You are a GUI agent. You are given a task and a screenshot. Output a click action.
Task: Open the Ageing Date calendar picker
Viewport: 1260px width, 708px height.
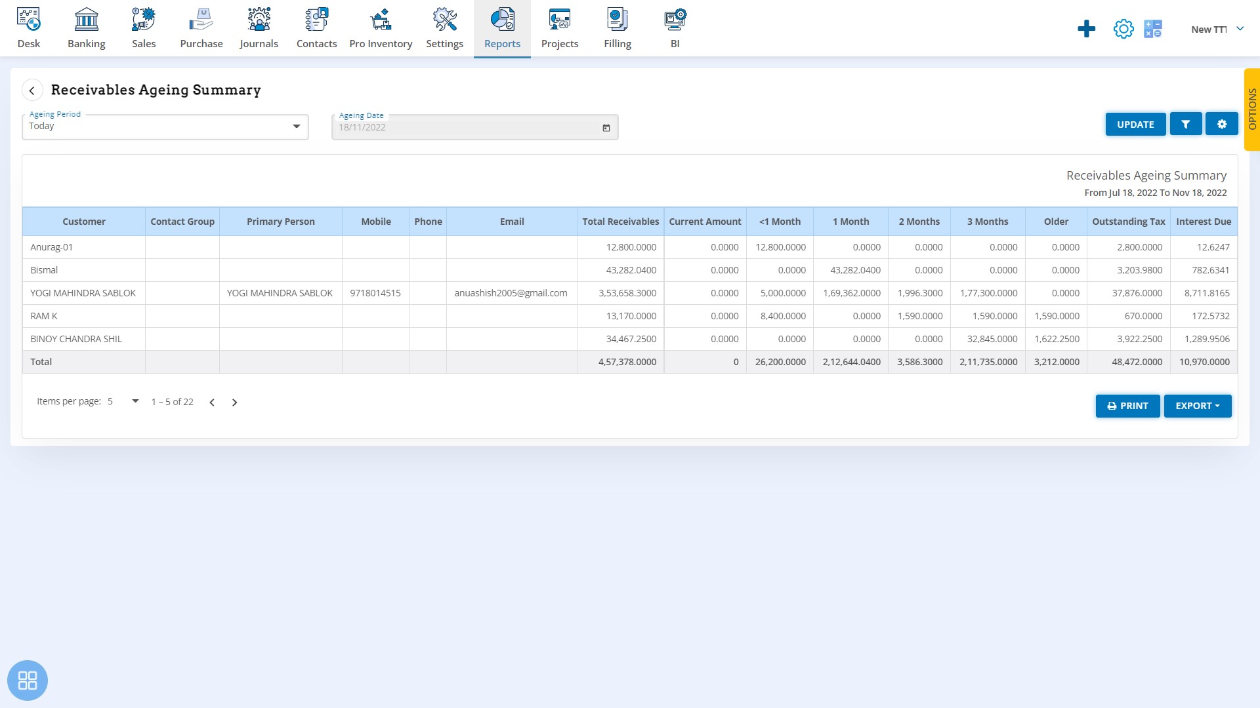[606, 127]
